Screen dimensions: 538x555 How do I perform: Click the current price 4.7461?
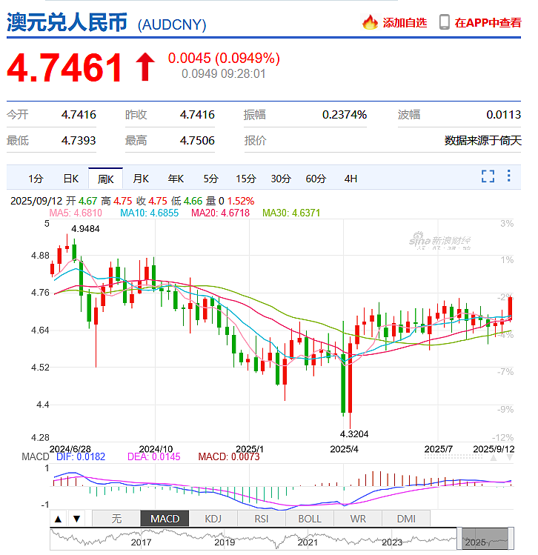(64, 68)
